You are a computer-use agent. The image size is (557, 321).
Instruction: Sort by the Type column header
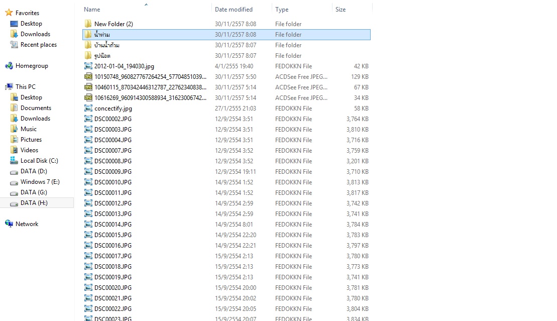(282, 10)
